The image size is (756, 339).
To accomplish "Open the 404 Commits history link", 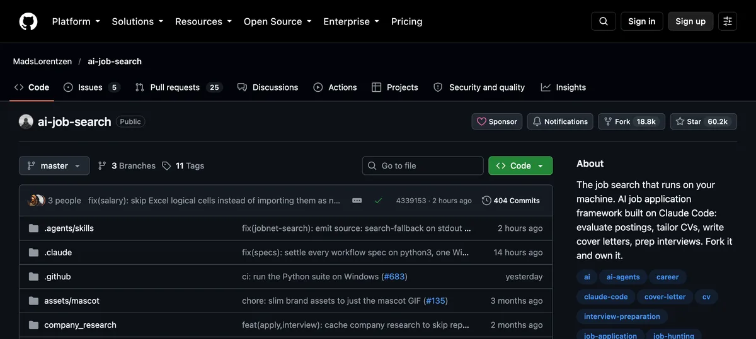I will 511,201.
